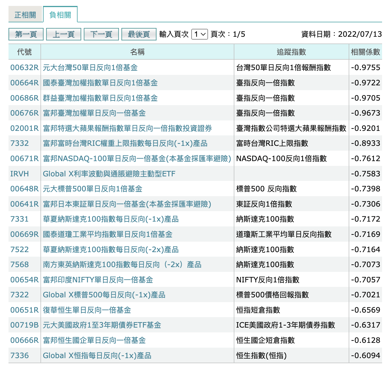This screenshot has height=368, width=390.
Task: Open the 輸入頁次 page number dropdown
Action: pyautogui.click(x=200, y=34)
